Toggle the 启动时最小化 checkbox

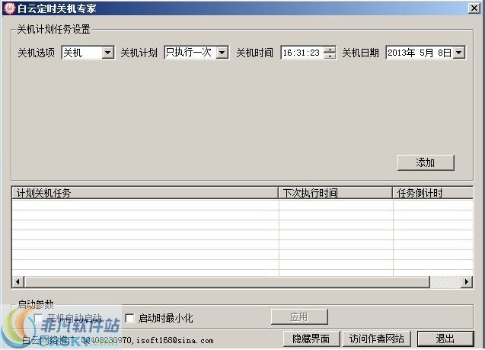129,318
